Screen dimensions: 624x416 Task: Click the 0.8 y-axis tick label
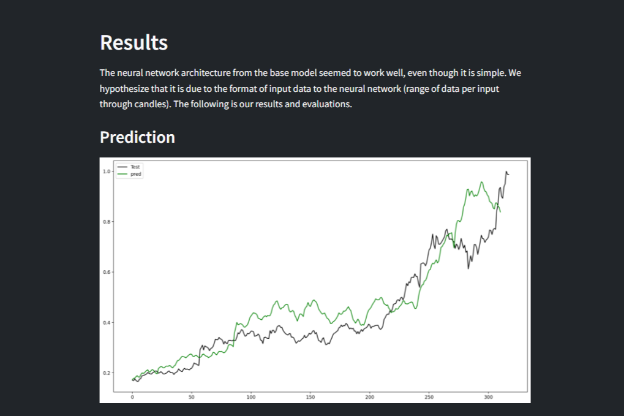[x=107, y=222]
